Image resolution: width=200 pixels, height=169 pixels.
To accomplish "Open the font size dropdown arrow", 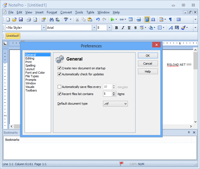I will pos(109,28).
